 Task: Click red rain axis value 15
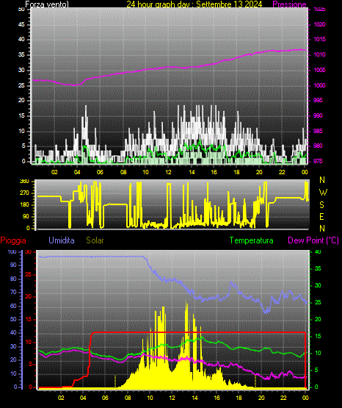pos(29,320)
